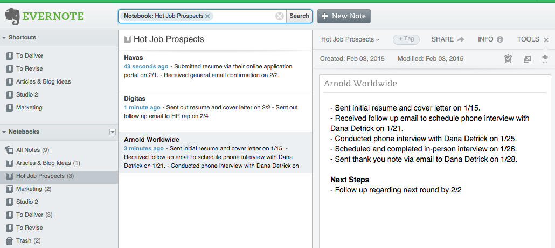This screenshot has width=555, height=248.
Task: Set a reminder with alarm clock icon
Action: click(508, 59)
